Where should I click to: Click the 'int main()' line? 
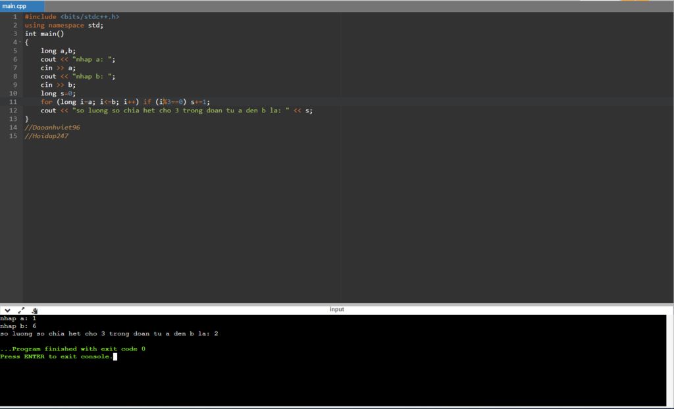(44, 34)
